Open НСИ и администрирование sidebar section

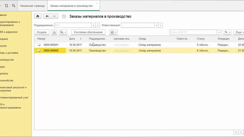tap(10, 106)
